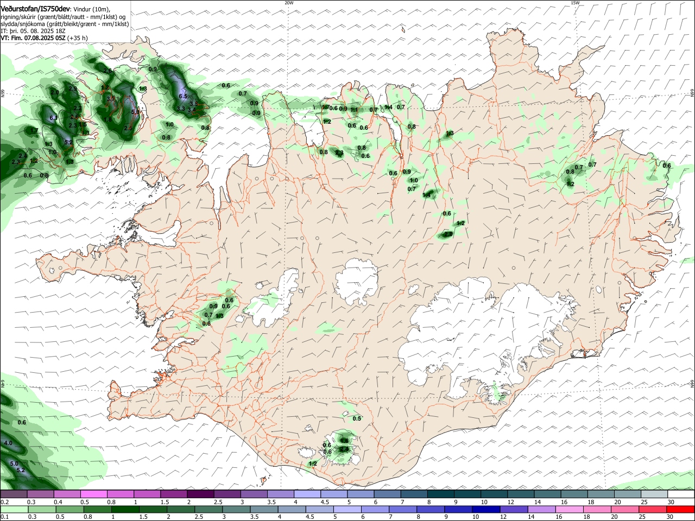Click the 0.5 precipitation value in south Iceland

point(357,418)
